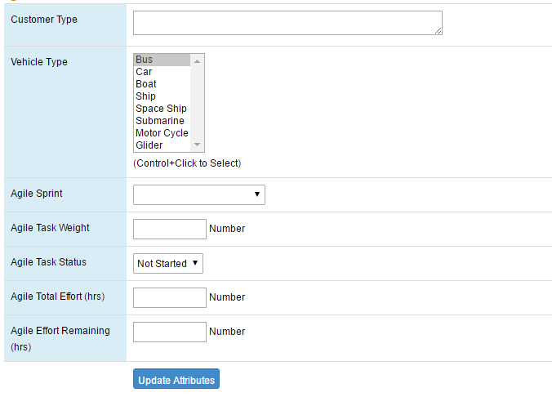Select Car in Vehicle Type list
The width and height of the screenshot is (552, 397).
[x=162, y=72]
